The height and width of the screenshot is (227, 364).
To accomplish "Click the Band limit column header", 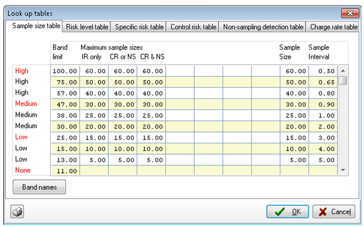I will tap(60, 52).
